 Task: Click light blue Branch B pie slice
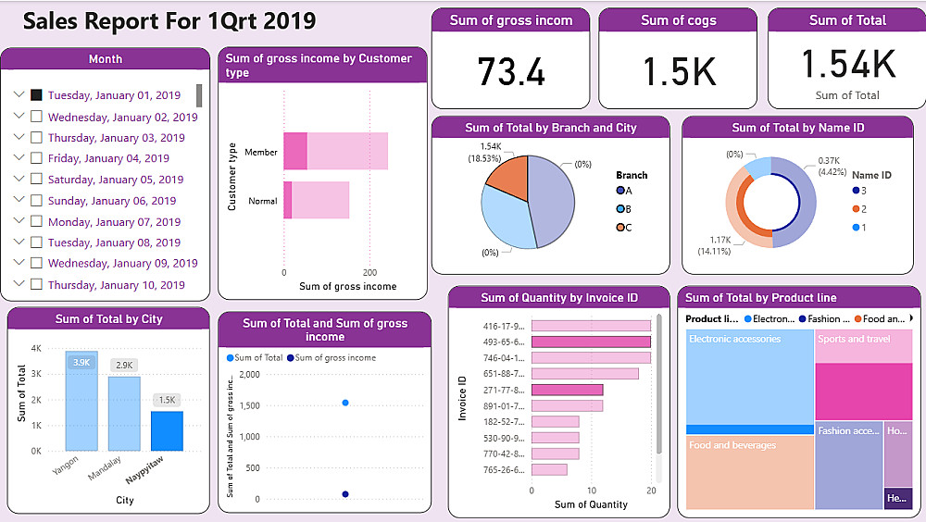tap(505, 218)
